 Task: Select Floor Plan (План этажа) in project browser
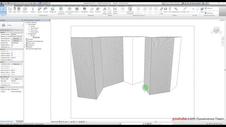(x=34, y=30)
